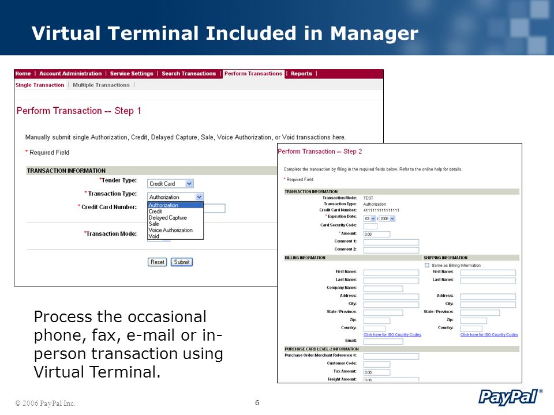The width and height of the screenshot is (554, 415).
Task: Click the Amount field in Step 2
Action: tap(377, 234)
